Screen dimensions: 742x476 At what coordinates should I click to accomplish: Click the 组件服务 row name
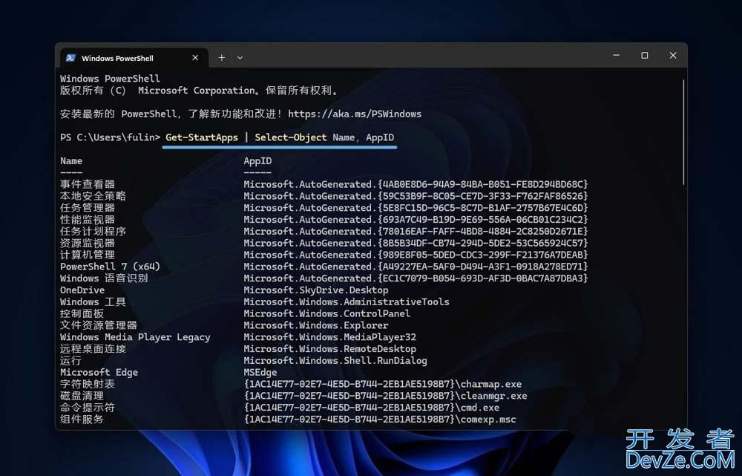pyautogui.click(x=82, y=420)
